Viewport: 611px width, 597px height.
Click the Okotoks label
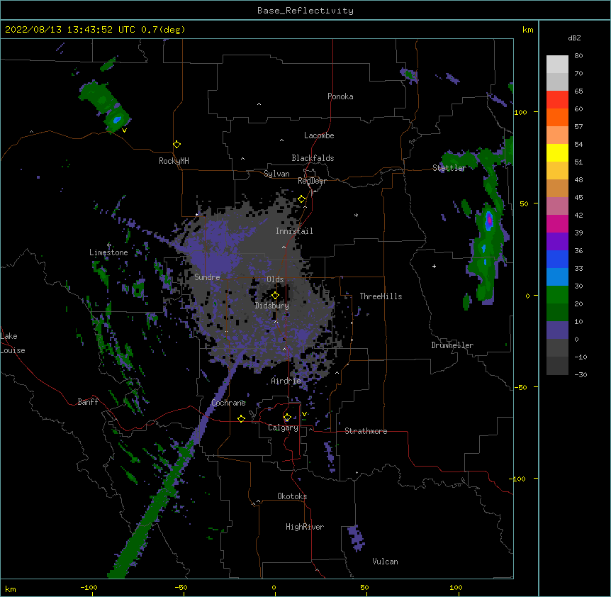(x=292, y=496)
